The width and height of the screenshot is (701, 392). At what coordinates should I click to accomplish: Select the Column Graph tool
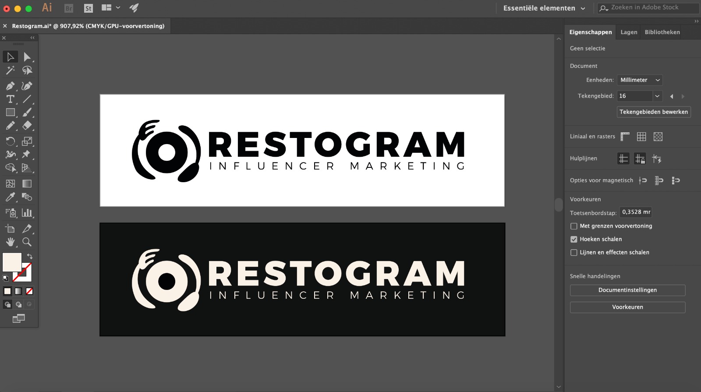[x=27, y=213]
